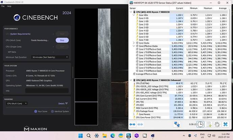Screen dimensions: 233x140
Task: Click the HWiNFO clock reset timer icon
Action: coord(200,124)
